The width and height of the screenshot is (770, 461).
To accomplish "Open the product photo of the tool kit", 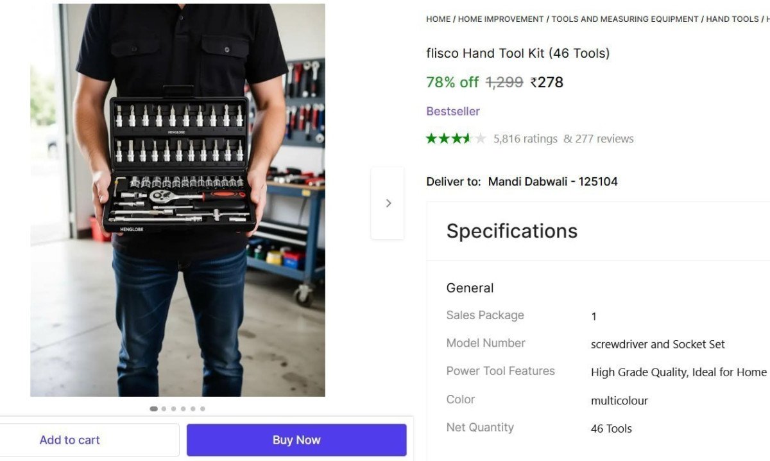I will point(176,200).
